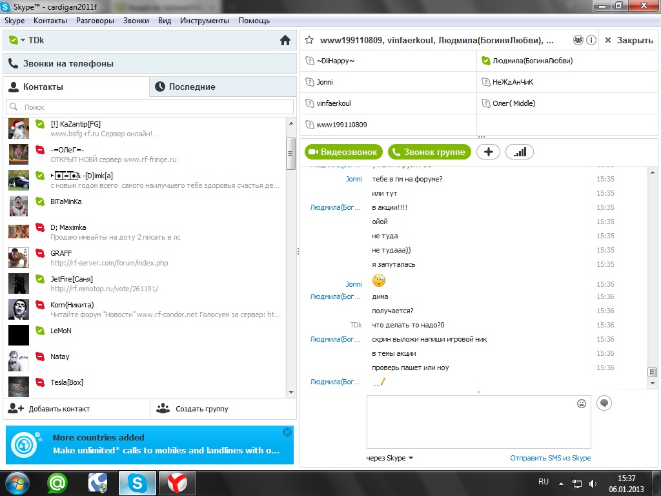Screen dimensions: 661x496
Task: Open the emoticon picker in message box
Action: click(x=582, y=404)
